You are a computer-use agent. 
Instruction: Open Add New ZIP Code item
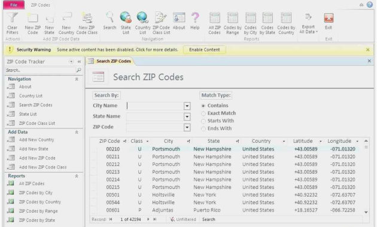pyautogui.click(x=37, y=158)
